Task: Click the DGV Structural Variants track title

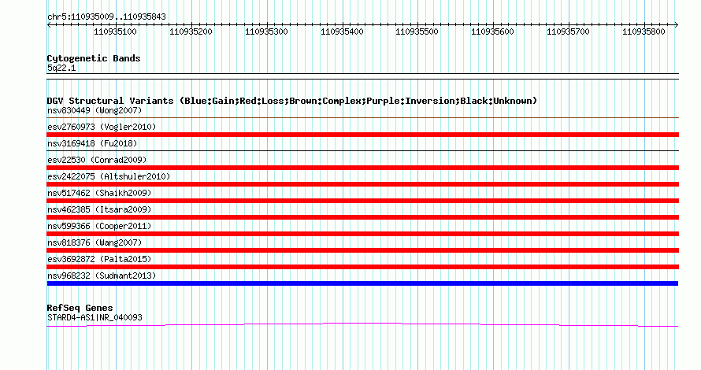Action: [x=292, y=101]
